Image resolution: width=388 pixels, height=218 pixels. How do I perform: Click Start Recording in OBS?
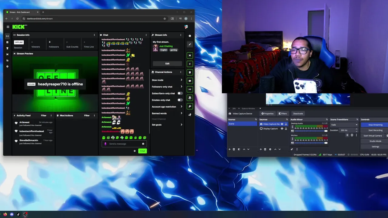pos(375,130)
